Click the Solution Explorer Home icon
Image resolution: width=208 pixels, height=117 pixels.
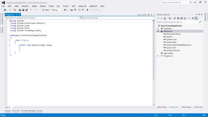(x=165, y=18)
